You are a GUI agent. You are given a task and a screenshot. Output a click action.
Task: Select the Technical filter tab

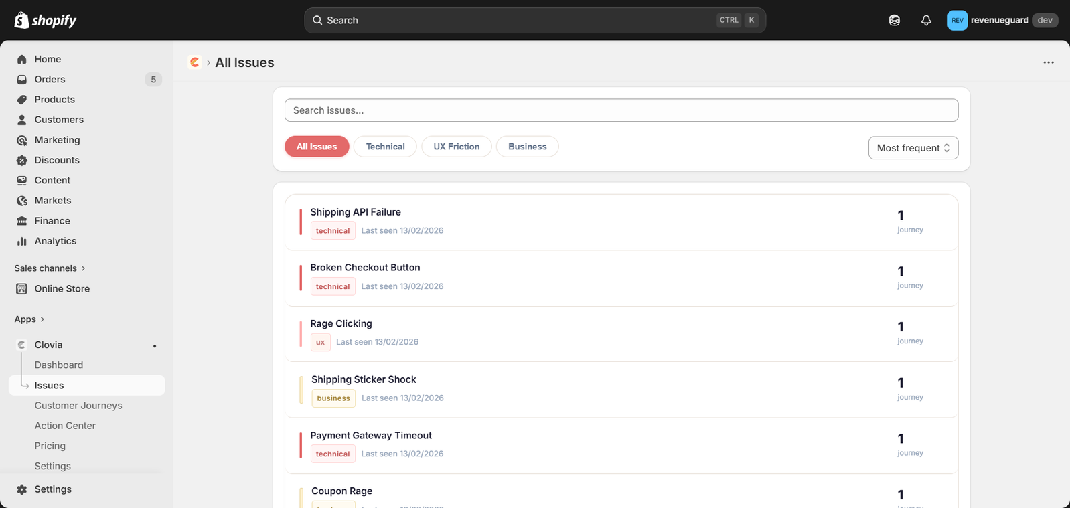(385, 147)
